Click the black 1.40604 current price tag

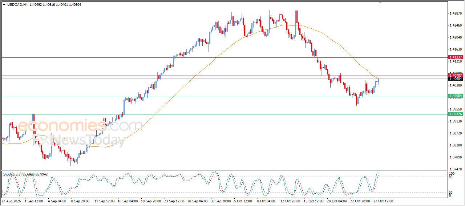[x=456, y=79]
